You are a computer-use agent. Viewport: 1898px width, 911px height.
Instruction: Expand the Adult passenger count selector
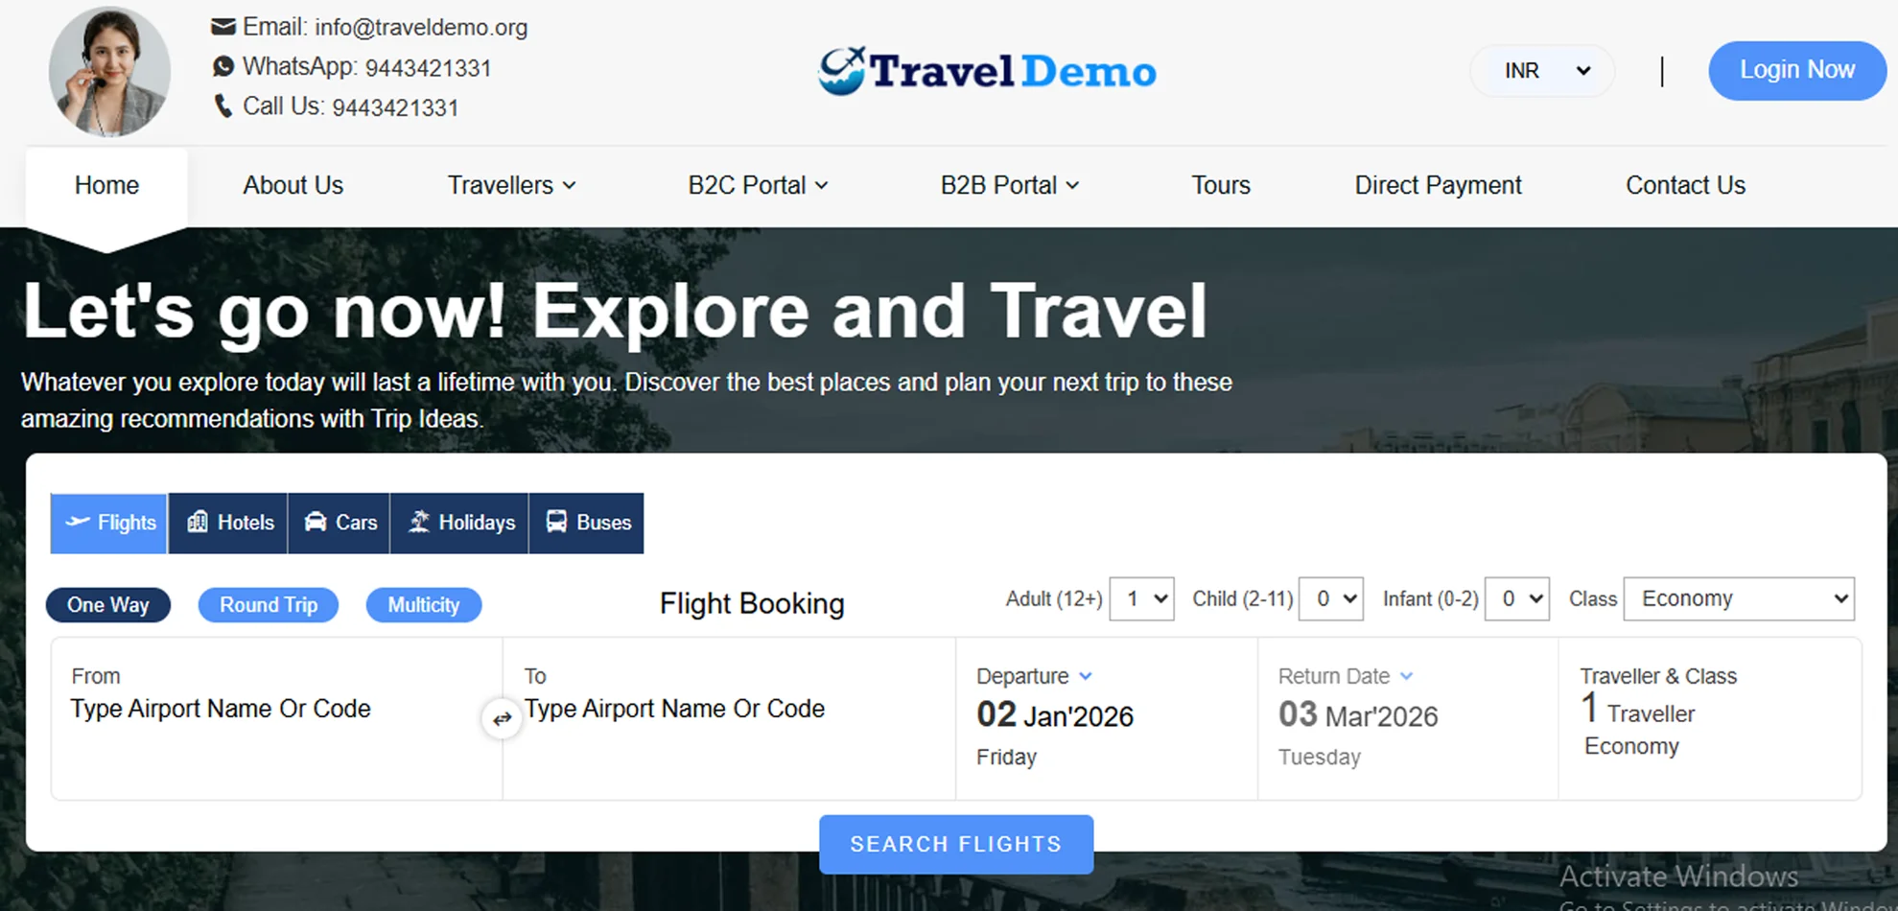pos(1141,598)
